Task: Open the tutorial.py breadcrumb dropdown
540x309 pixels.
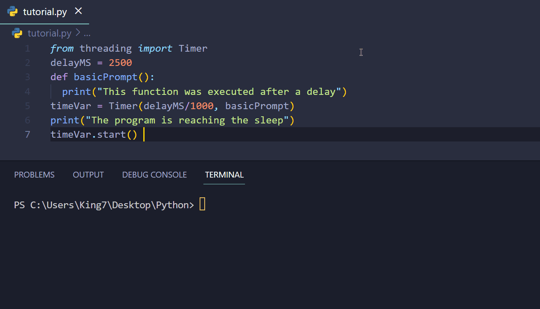Action: [x=49, y=33]
